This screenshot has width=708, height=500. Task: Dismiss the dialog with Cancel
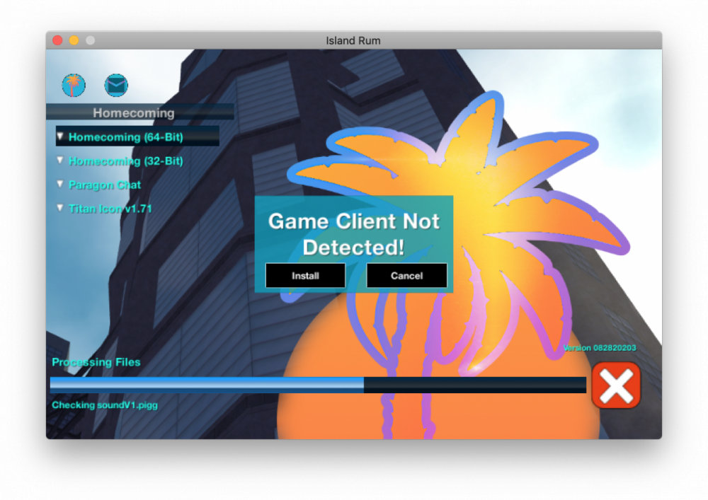click(406, 276)
